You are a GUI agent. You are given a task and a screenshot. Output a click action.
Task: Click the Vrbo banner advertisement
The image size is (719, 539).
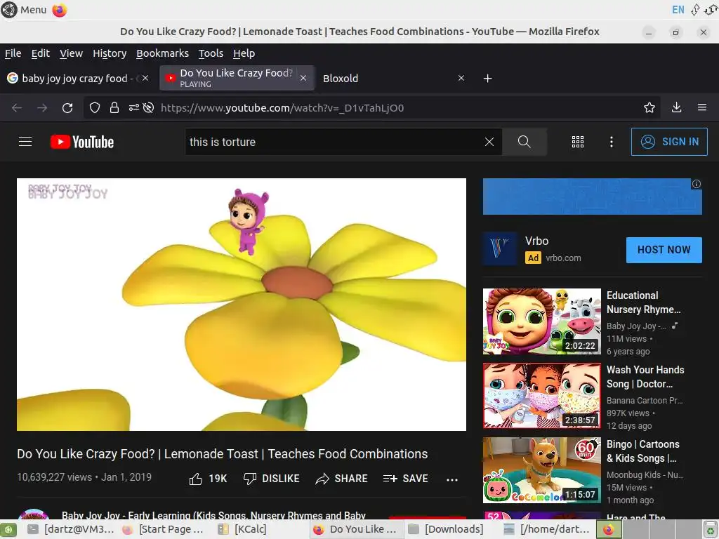593,197
